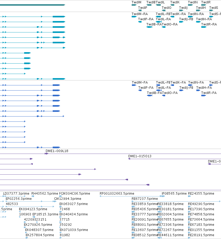Image resolution: width=221 pixels, height=239 pixels.
Task: Open the TwdlN-RA transcript label
Action: (196, 14)
